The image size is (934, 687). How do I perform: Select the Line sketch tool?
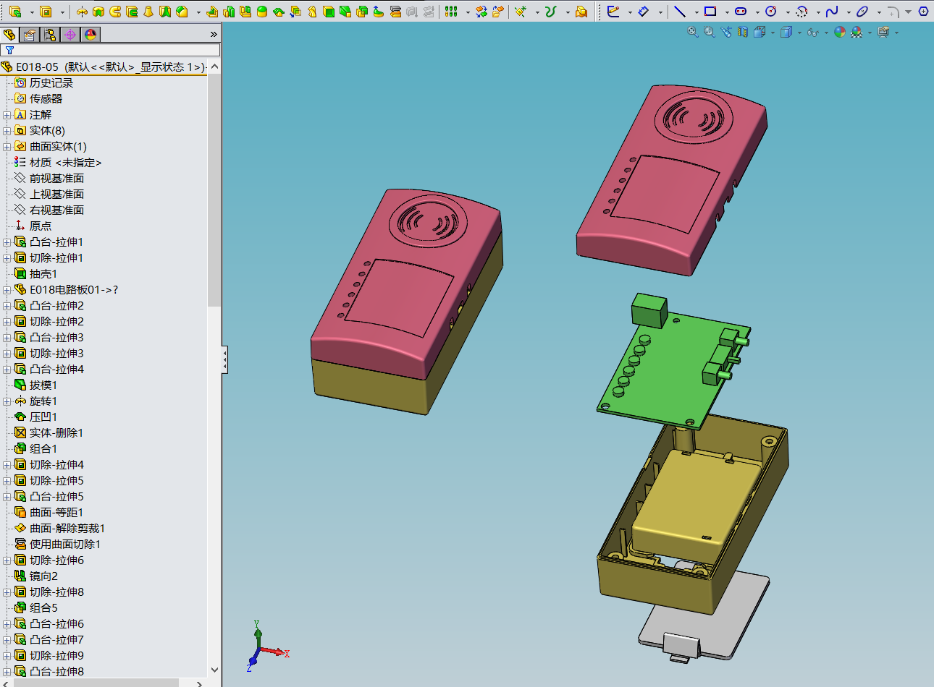[679, 12]
